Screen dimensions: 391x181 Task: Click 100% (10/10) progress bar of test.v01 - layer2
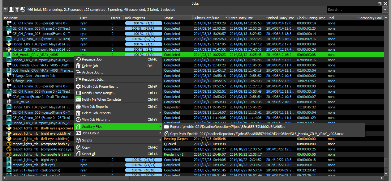click(x=144, y=170)
